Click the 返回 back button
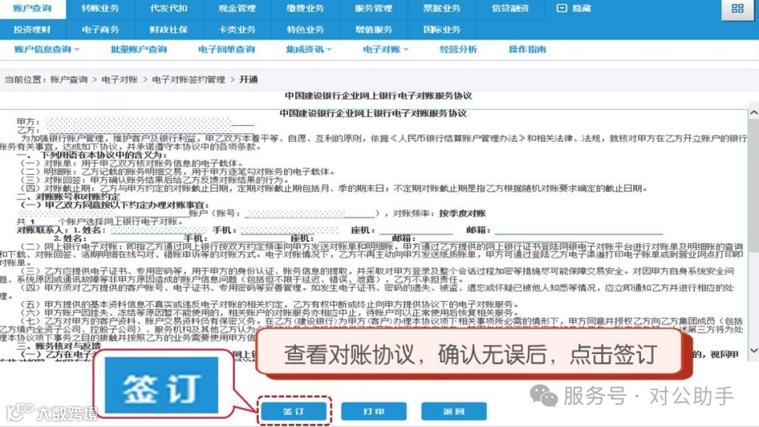This screenshot has height=427, width=759. pos(453,412)
